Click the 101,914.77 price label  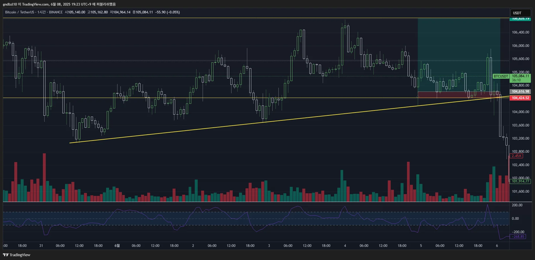coord(520,181)
